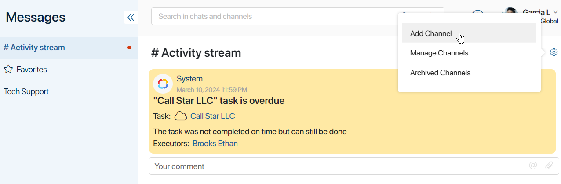Viewport: 561px width, 184px height.
Task: Open the Call Star LLC task link
Action: pyautogui.click(x=212, y=116)
